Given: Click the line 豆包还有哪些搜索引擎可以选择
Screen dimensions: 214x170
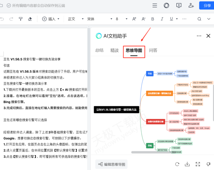Looking at the screenshot, I should click(25, 120).
